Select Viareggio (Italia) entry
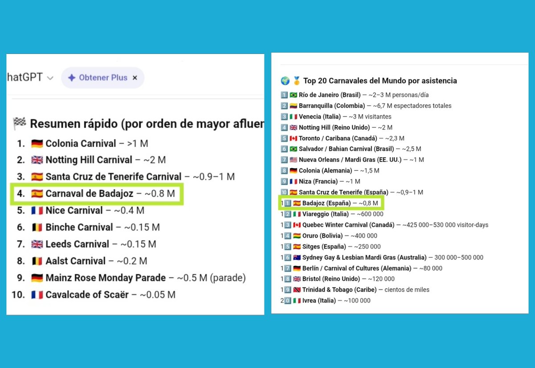This screenshot has width=535, height=368. click(343, 214)
